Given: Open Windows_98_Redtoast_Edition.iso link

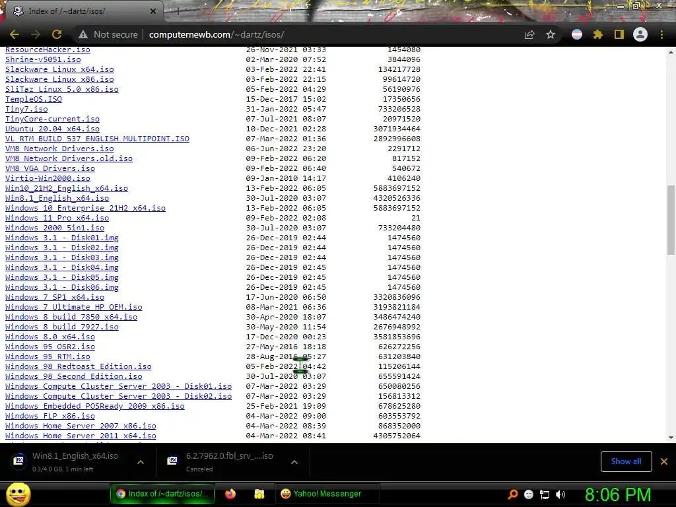Looking at the screenshot, I should pos(79,367).
